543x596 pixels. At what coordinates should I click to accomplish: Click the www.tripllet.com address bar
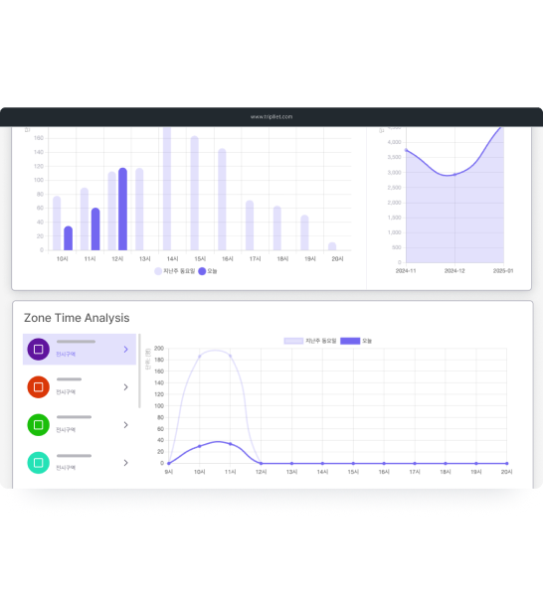coord(271,116)
